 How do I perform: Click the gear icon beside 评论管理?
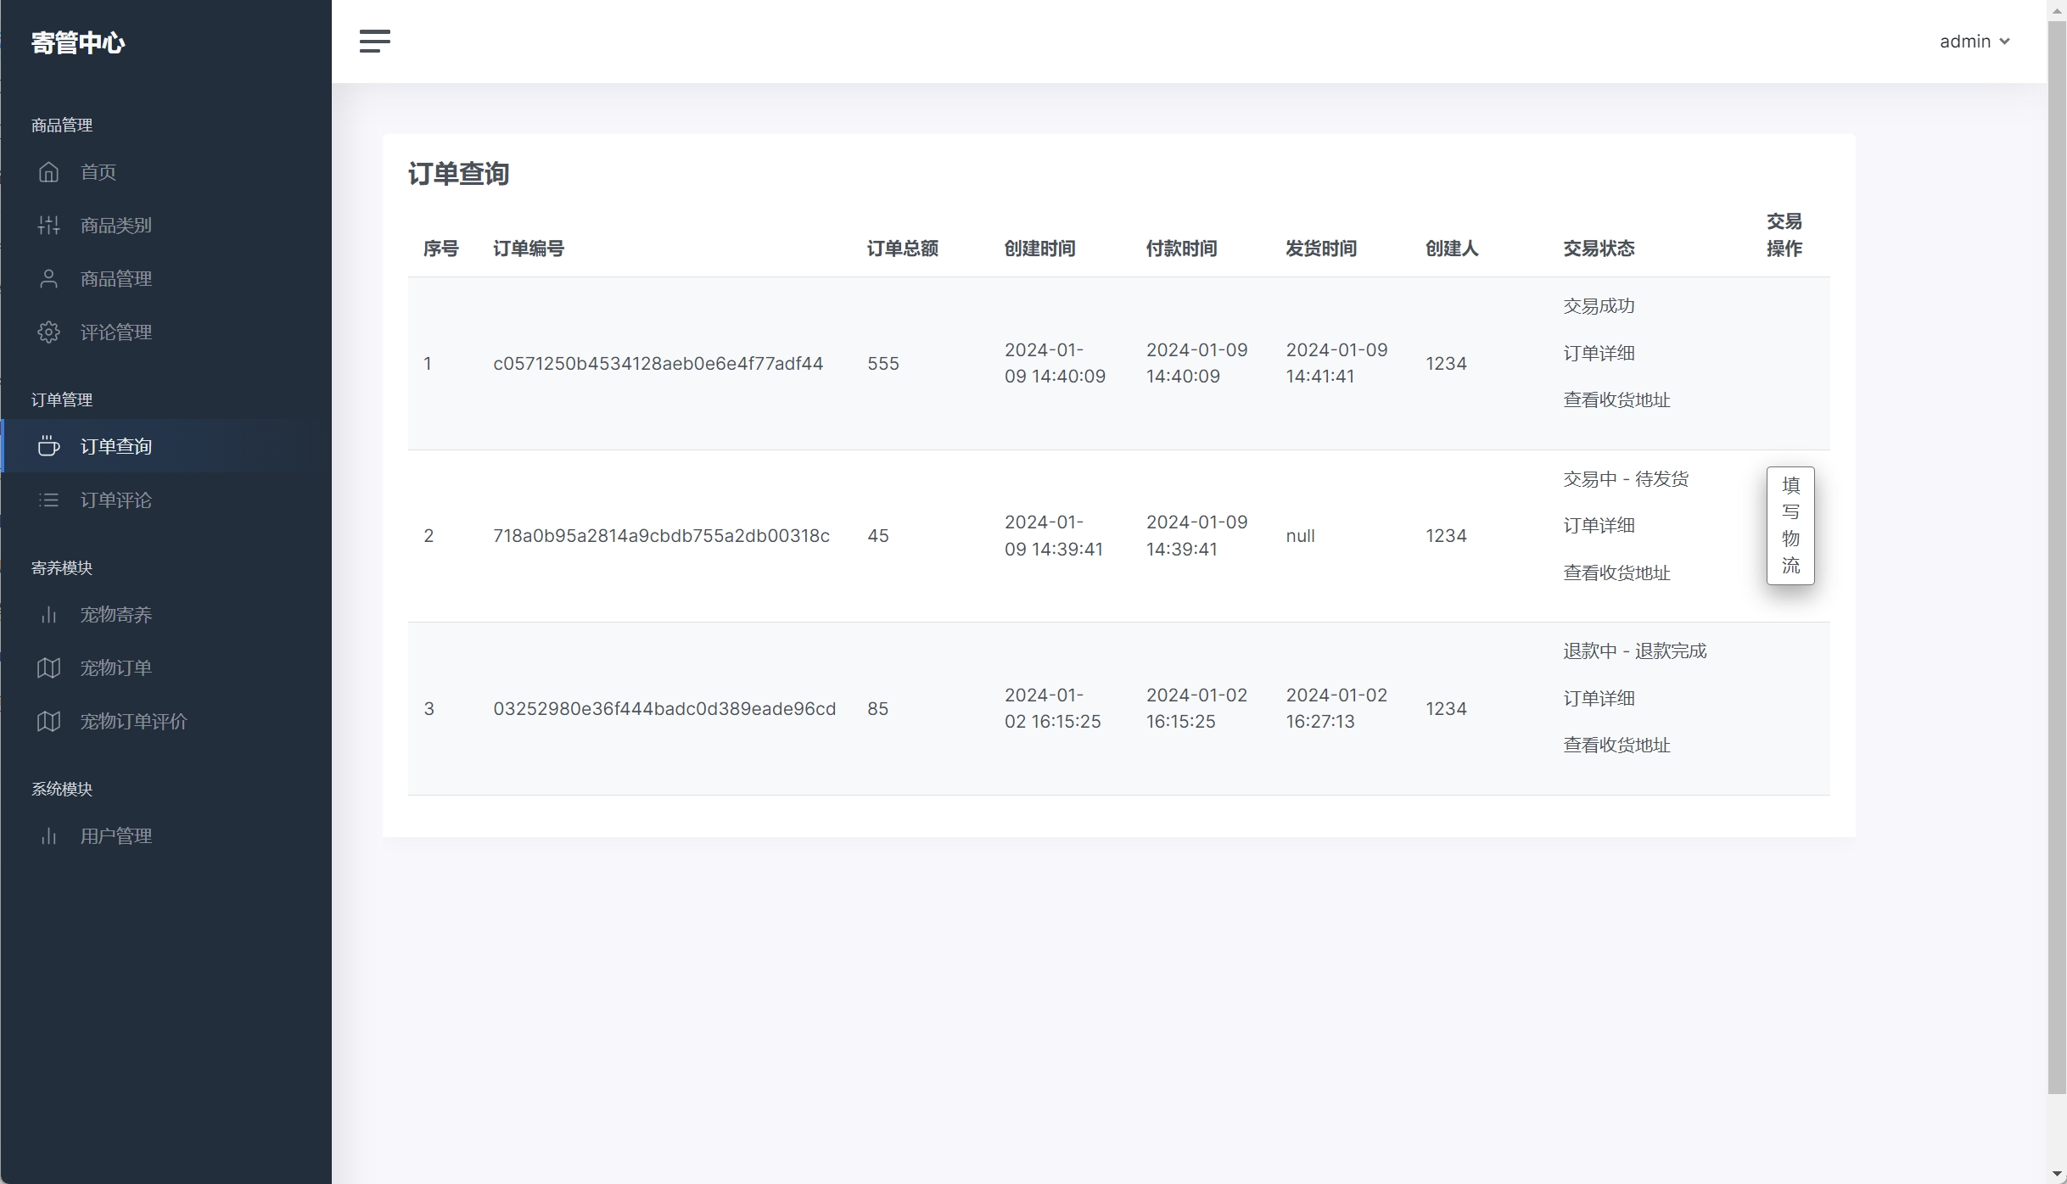coord(48,332)
